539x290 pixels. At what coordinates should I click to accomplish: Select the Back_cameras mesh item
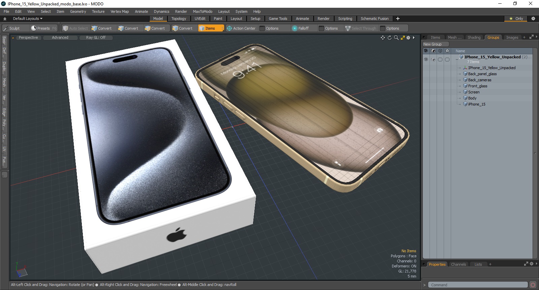click(479, 80)
